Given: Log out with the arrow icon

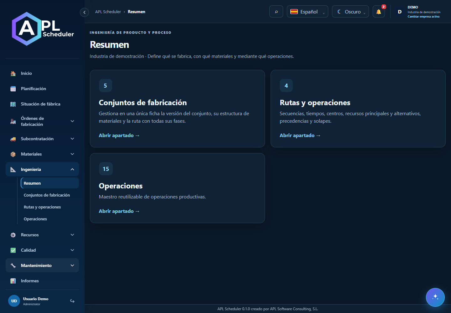Looking at the screenshot, I should coord(72,301).
